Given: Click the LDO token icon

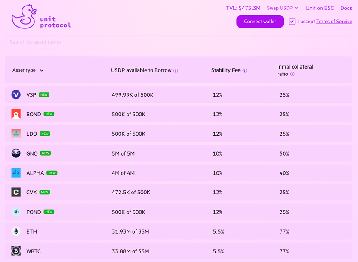Looking at the screenshot, I should tap(16, 134).
